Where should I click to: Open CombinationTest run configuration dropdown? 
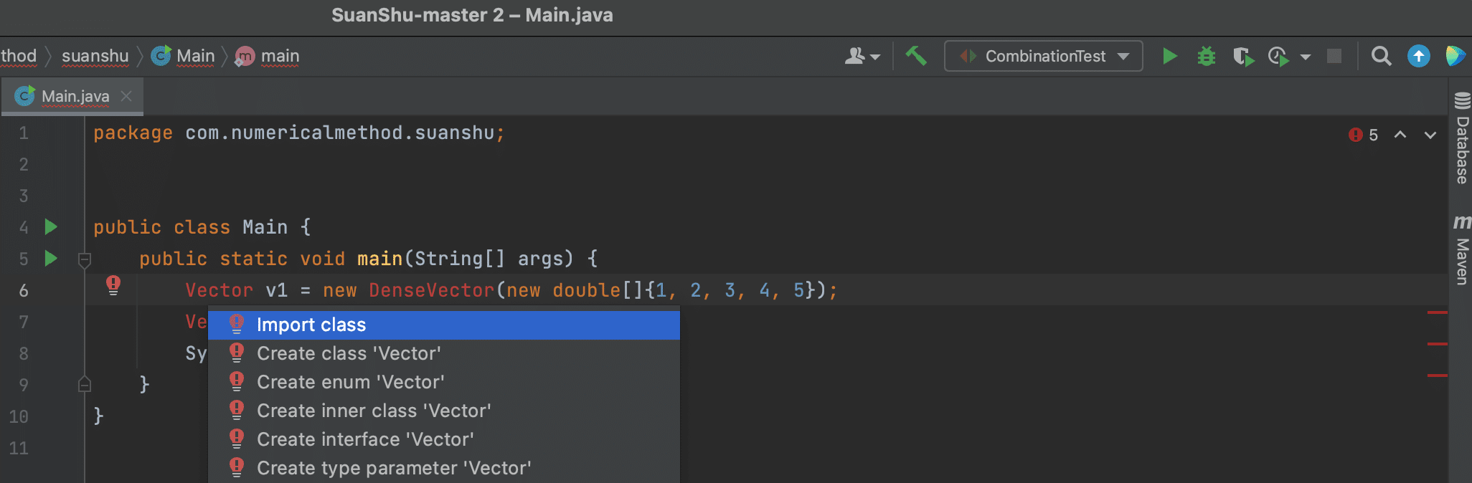coord(1044,56)
